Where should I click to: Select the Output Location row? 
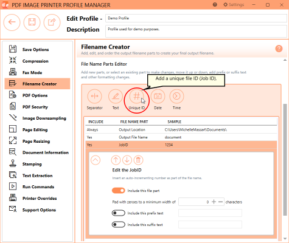(x=181, y=129)
